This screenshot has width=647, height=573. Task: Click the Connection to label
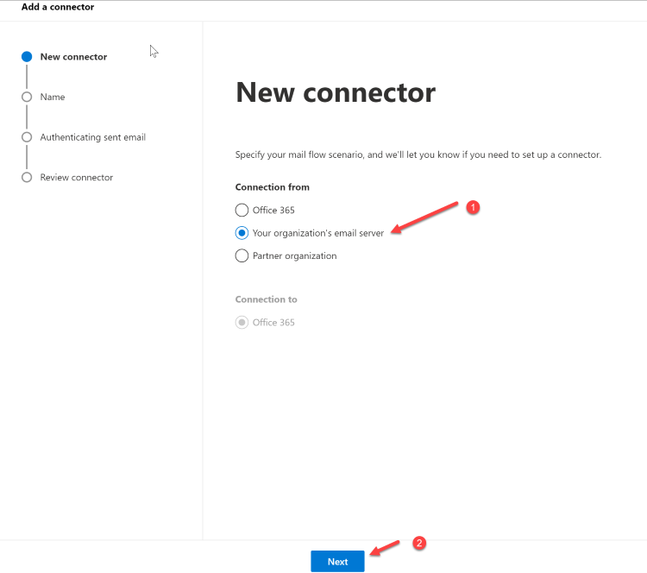[267, 299]
